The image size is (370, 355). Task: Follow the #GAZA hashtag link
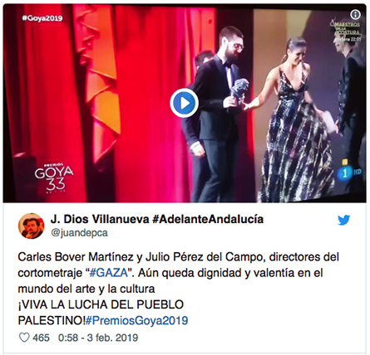pos(109,273)
